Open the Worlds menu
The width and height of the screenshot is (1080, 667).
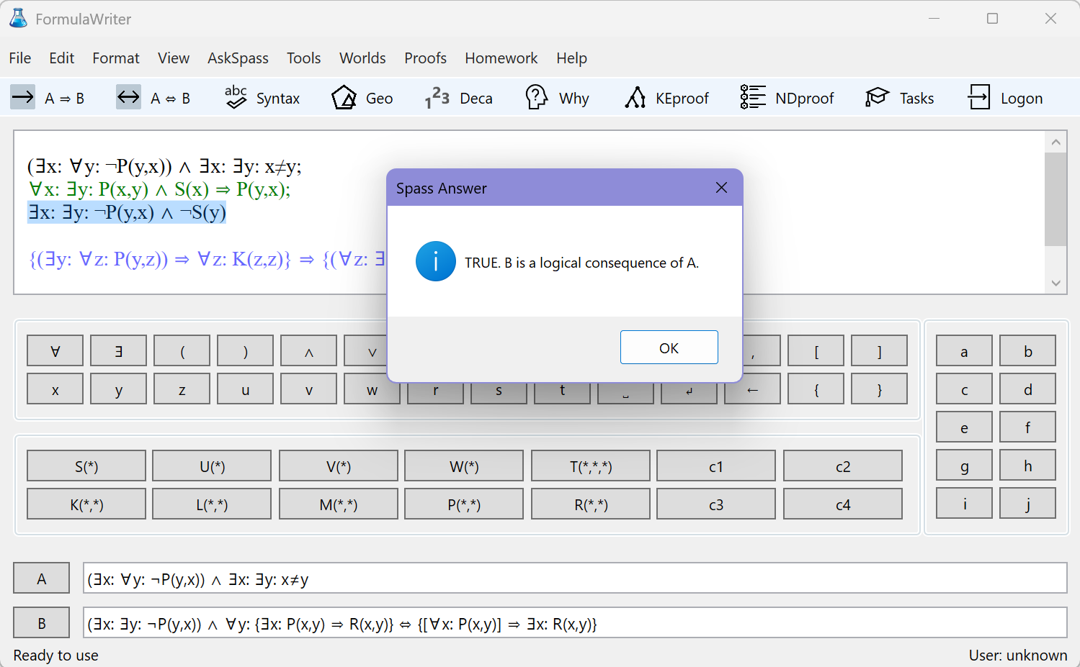[x=362, y=58]
